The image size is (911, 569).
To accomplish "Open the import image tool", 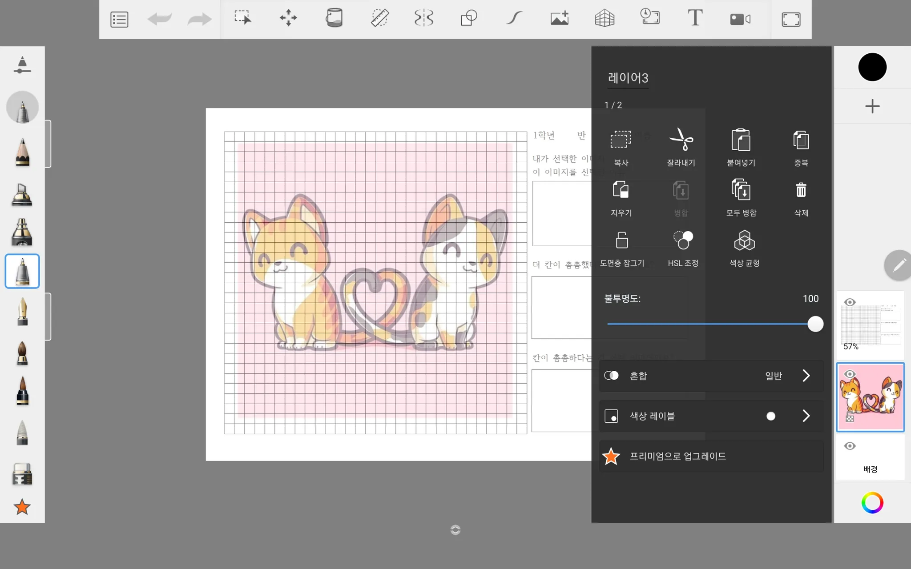I will 559,19.
